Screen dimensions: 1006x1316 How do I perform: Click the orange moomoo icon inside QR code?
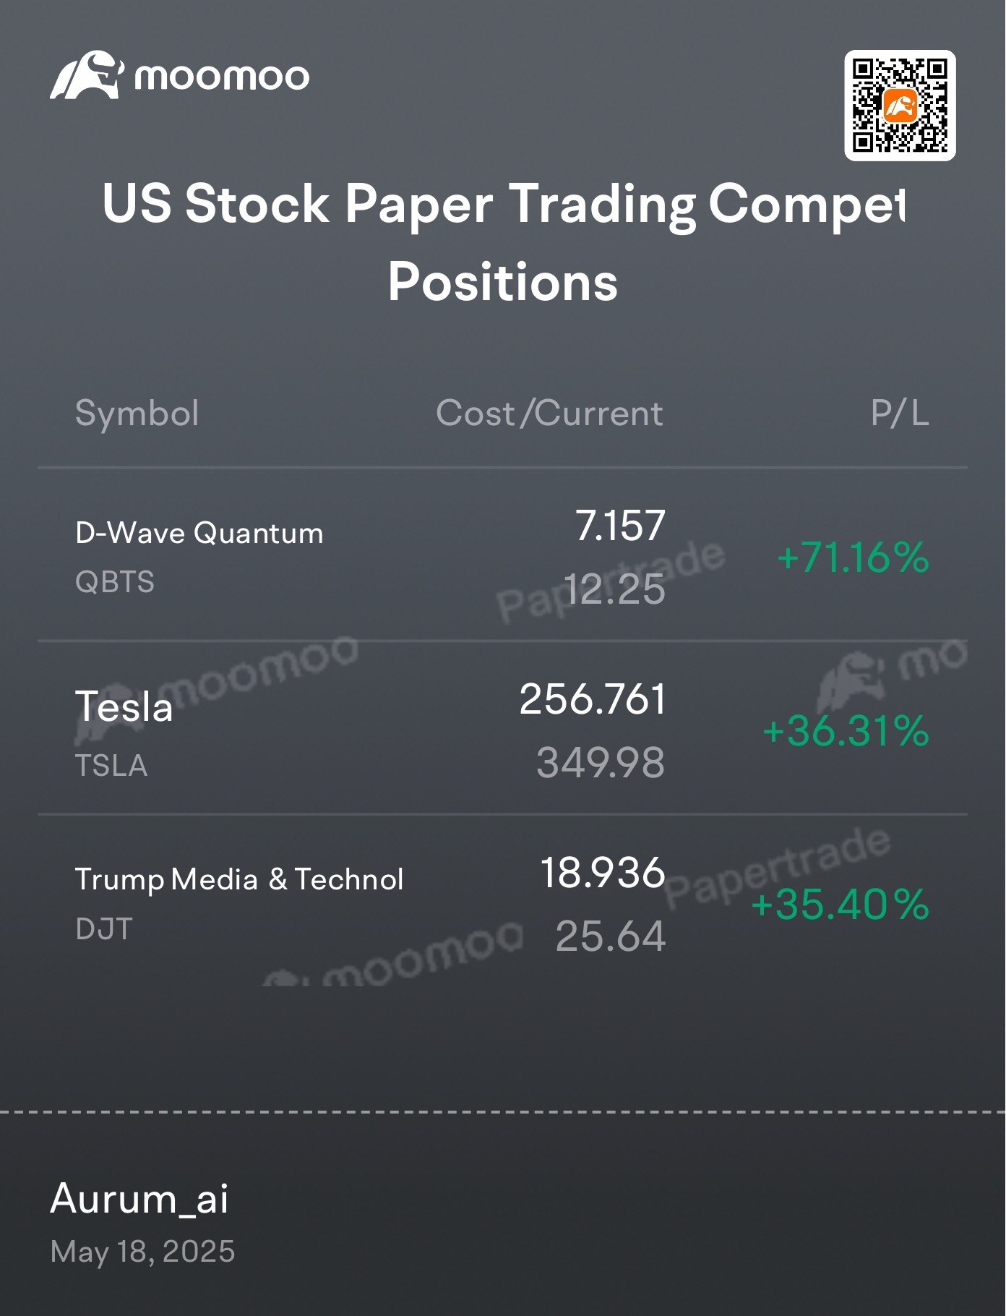pyautogui.click(x=900, y=106)
